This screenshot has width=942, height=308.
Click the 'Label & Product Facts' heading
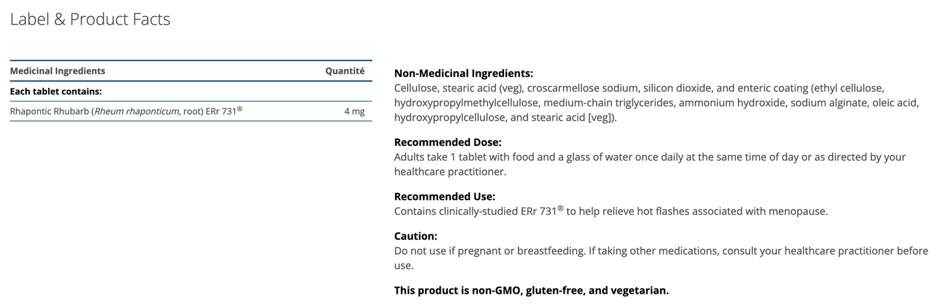[x=90, y=20]
